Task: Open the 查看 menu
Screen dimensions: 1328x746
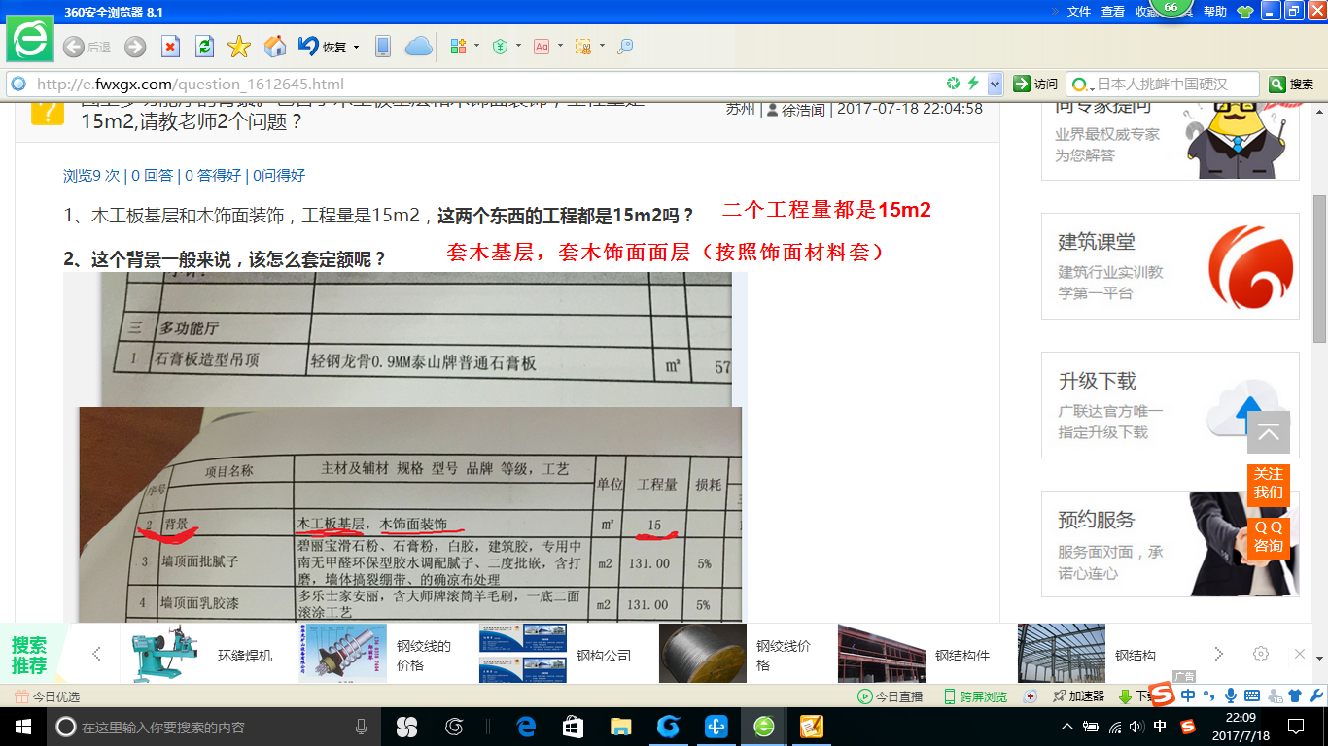Action: [1112, 12]
